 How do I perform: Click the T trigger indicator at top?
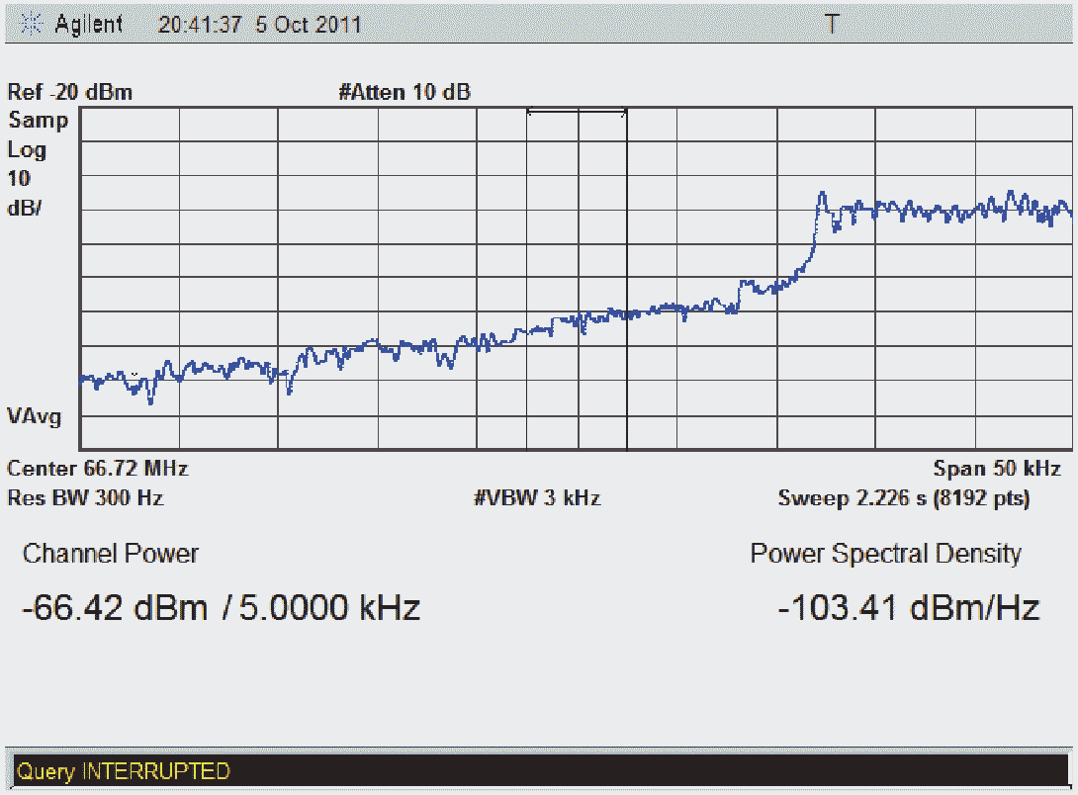832,25
